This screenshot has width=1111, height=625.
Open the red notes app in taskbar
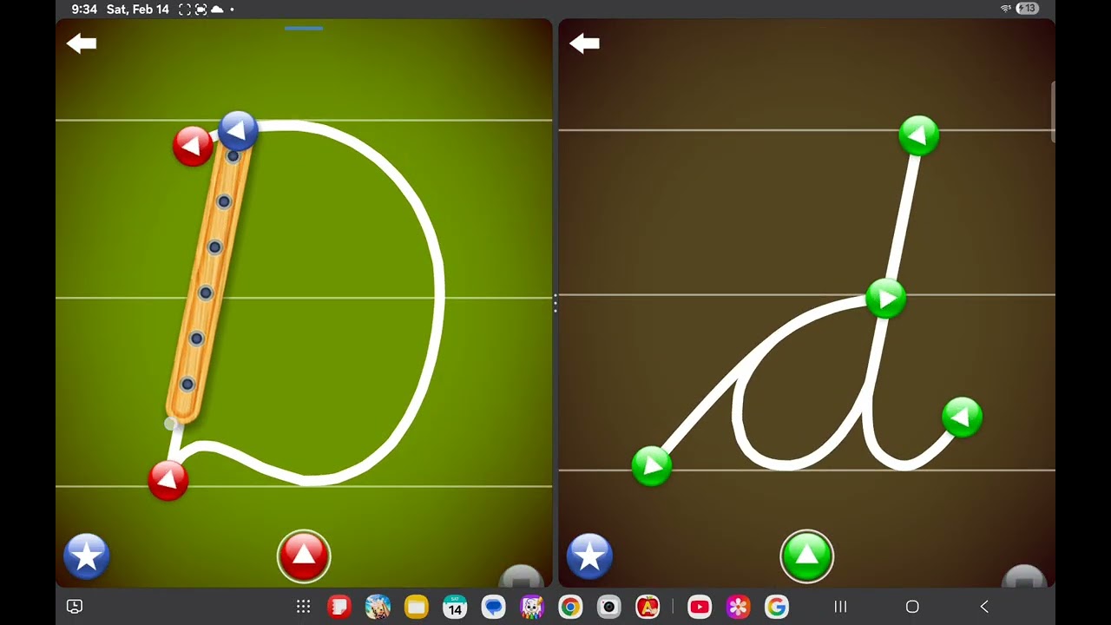pos(339,607)
